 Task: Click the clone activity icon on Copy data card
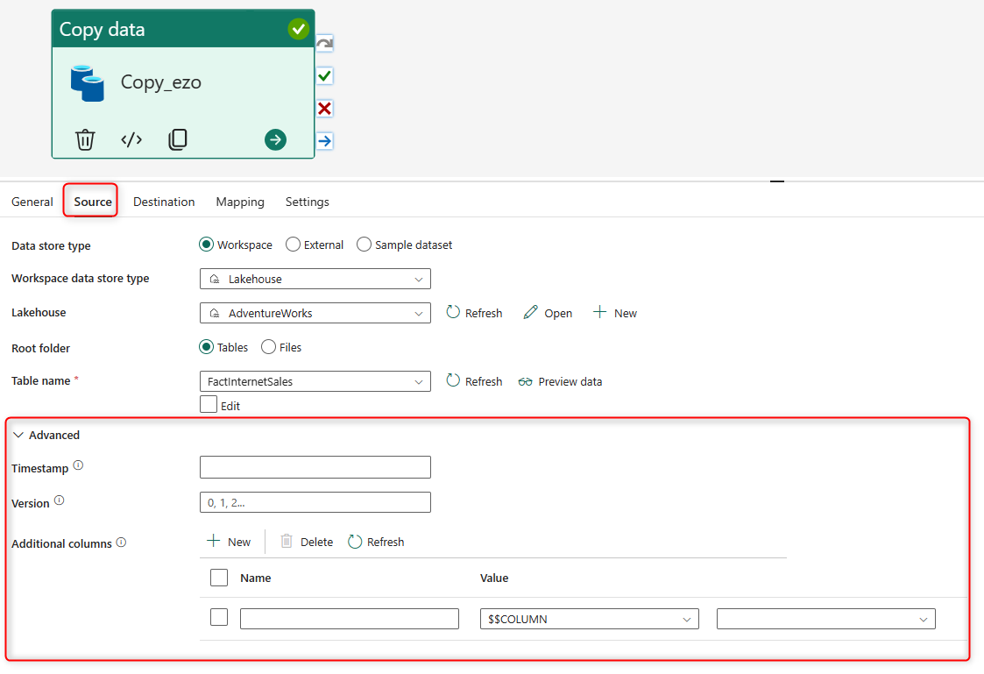178,139
